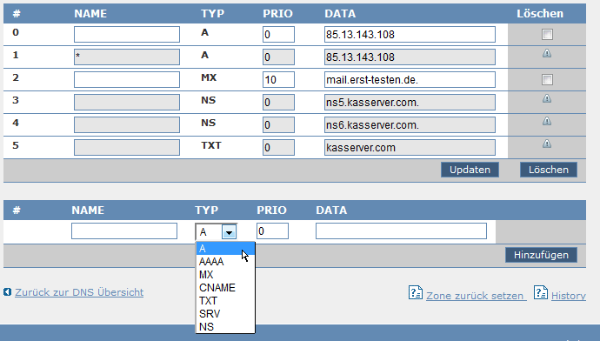Image resolution: width=600 pixels, height=341 pixels.
Task: Focus the PRIO field in row 0
Action: click(278, 35)
